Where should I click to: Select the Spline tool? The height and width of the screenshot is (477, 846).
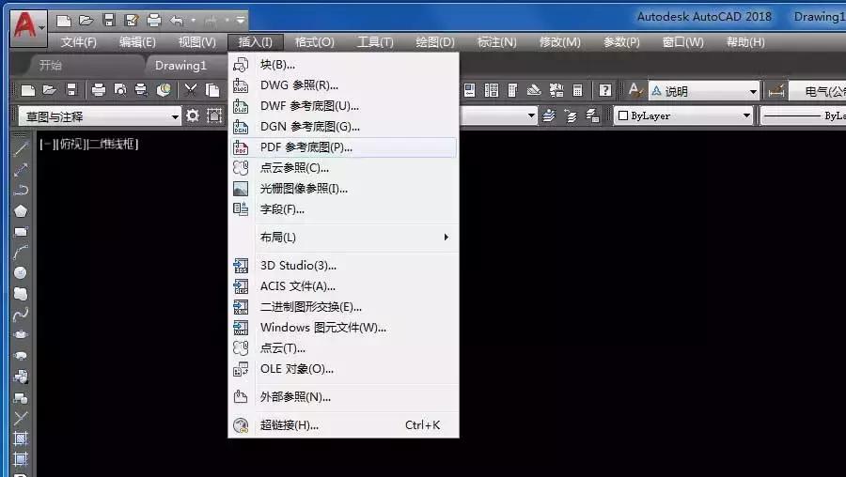21,315
